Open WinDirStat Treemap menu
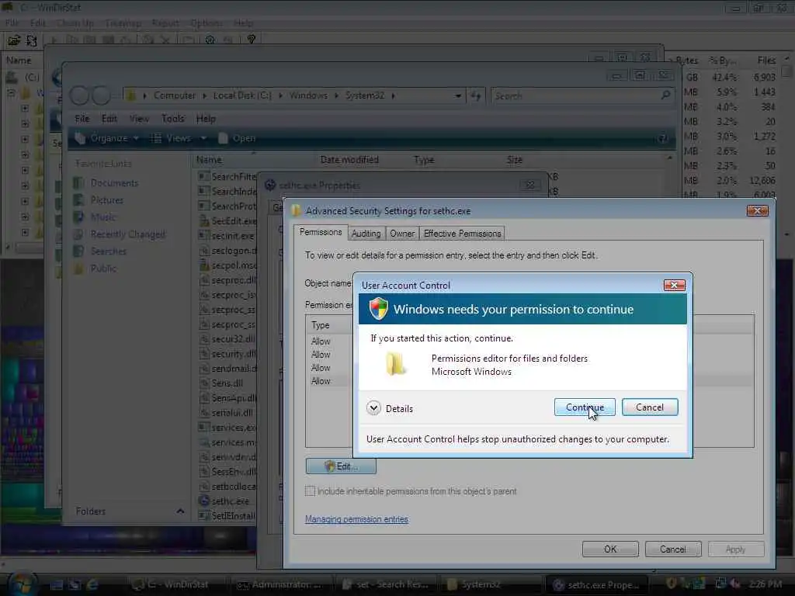Image resolution: width=795 pixels, height=596 pixels. pyautogui.click(x=123, y=23)
